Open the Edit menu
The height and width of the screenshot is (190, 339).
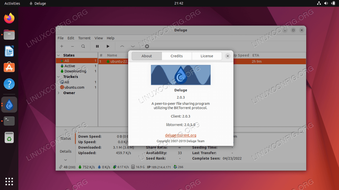pos(71,38)
